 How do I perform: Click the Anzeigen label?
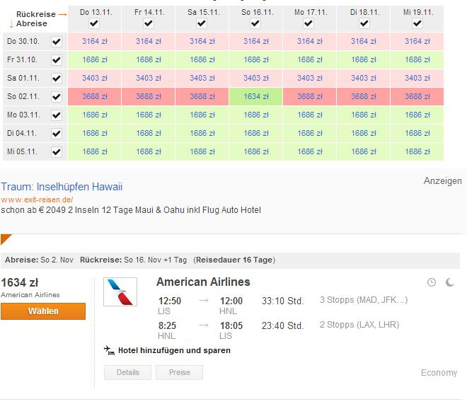442,180
